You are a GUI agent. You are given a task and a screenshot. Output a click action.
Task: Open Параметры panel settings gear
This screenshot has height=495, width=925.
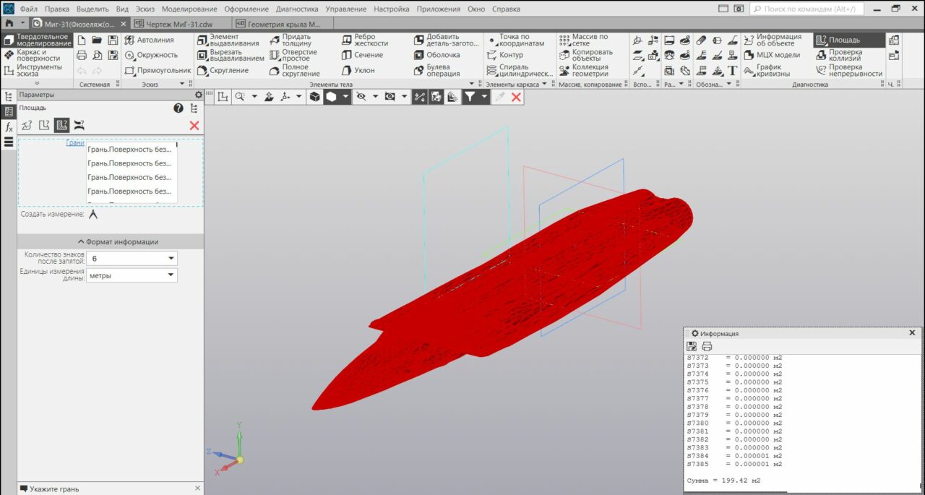click(199, 95)
